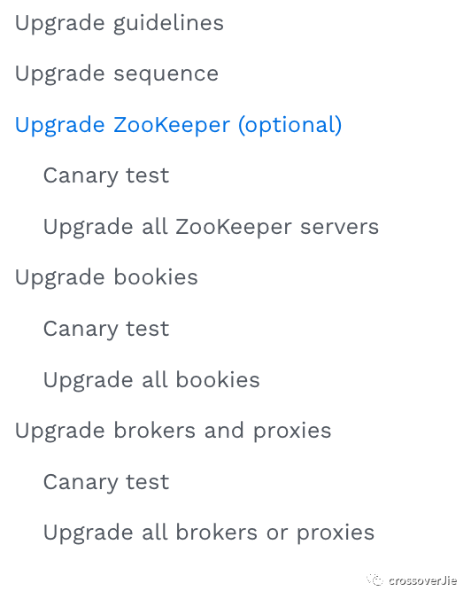The width and height of the screenshot is (471, 599).
Task: Click the crossoverJie watermark text
Action: [422, 580]
